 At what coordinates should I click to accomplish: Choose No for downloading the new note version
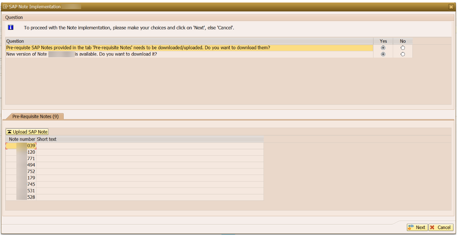(x=403, y=54)
